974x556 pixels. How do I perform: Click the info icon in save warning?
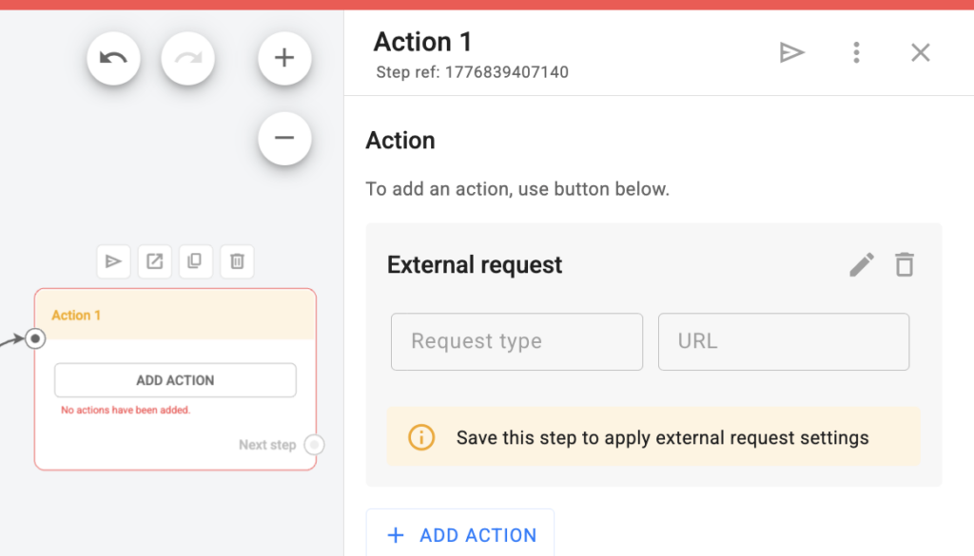421,438
